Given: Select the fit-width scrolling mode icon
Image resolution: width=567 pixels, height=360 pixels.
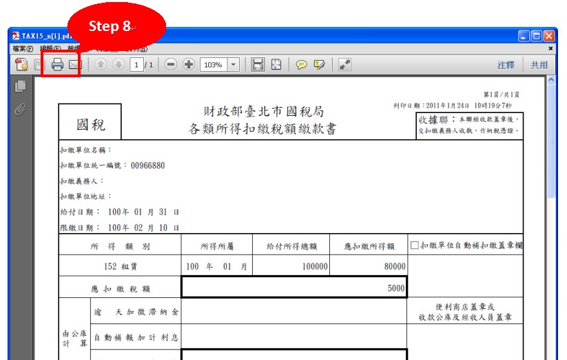Looking at the screenshot, I should tap(258, 65).
